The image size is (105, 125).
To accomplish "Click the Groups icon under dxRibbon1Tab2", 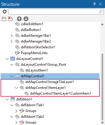I will (22, 122).
